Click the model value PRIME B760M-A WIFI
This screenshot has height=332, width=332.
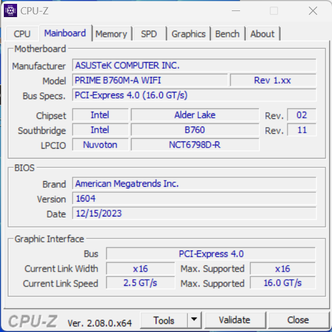coord(150,80)
